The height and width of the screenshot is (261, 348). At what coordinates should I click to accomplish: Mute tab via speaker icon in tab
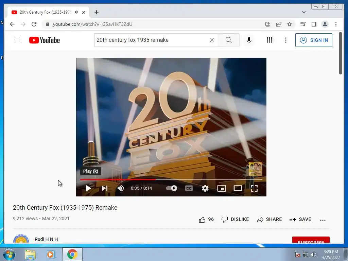click(76, 12)
